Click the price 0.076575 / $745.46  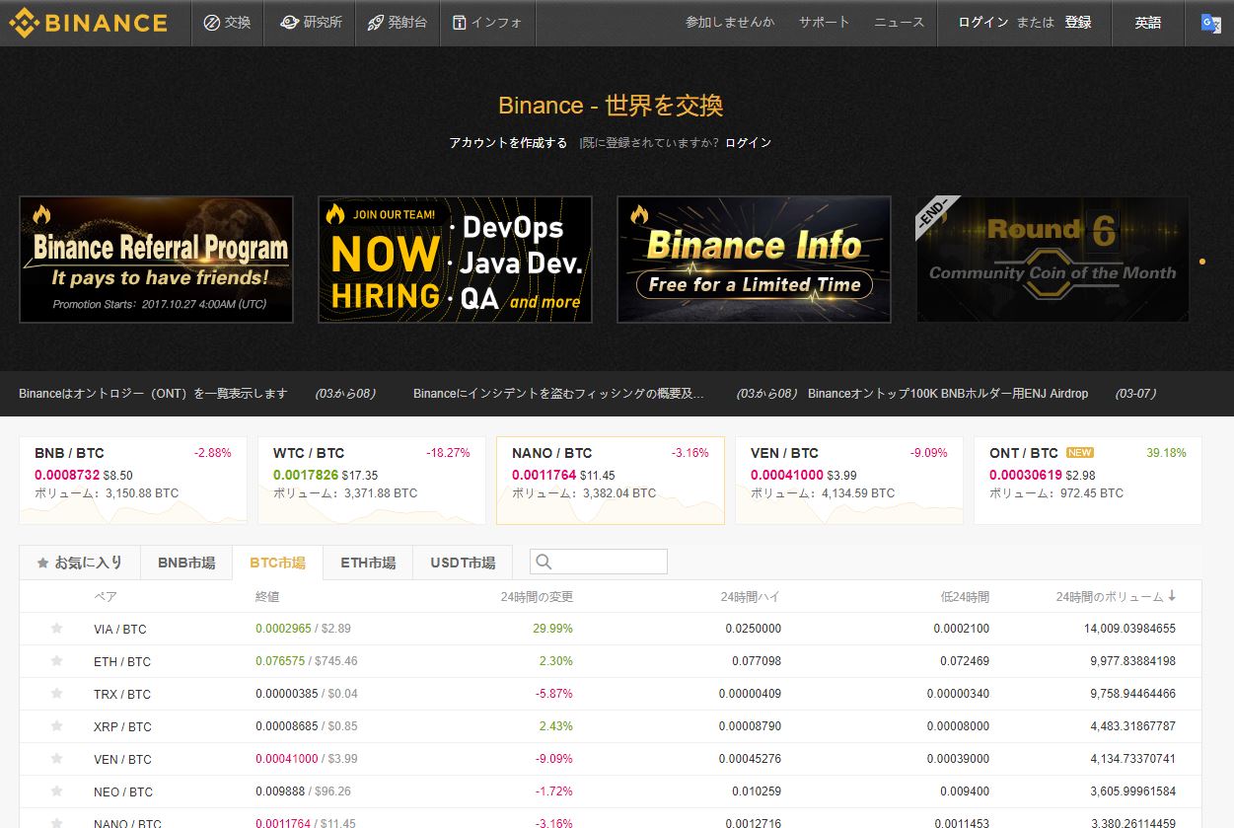point(307,661)
